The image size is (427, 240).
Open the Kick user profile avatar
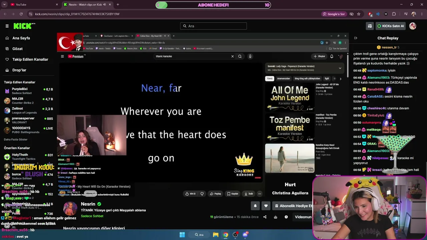[x=413, y=26]
